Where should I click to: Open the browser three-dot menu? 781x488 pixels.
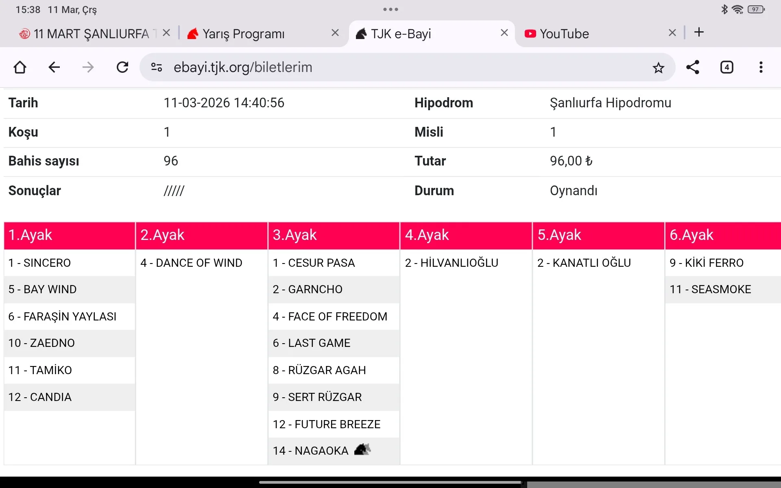[761, 67]
